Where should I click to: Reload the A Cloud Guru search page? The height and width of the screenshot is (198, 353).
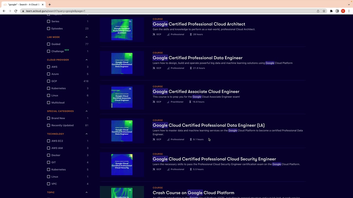[16, 11]
